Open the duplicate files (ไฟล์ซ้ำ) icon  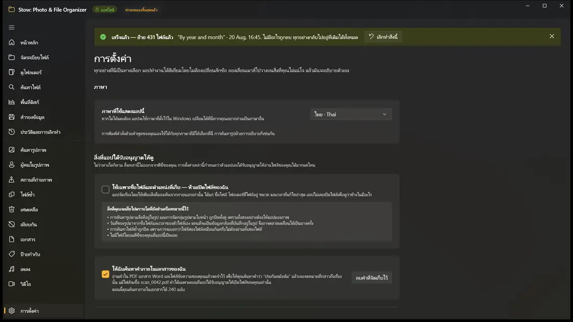coord(11,195)
